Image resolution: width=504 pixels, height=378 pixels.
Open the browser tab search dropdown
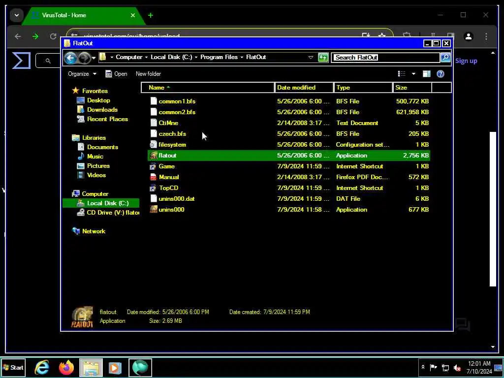click(17, 15)
